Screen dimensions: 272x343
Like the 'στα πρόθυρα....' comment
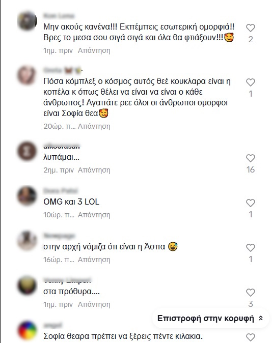251,293
